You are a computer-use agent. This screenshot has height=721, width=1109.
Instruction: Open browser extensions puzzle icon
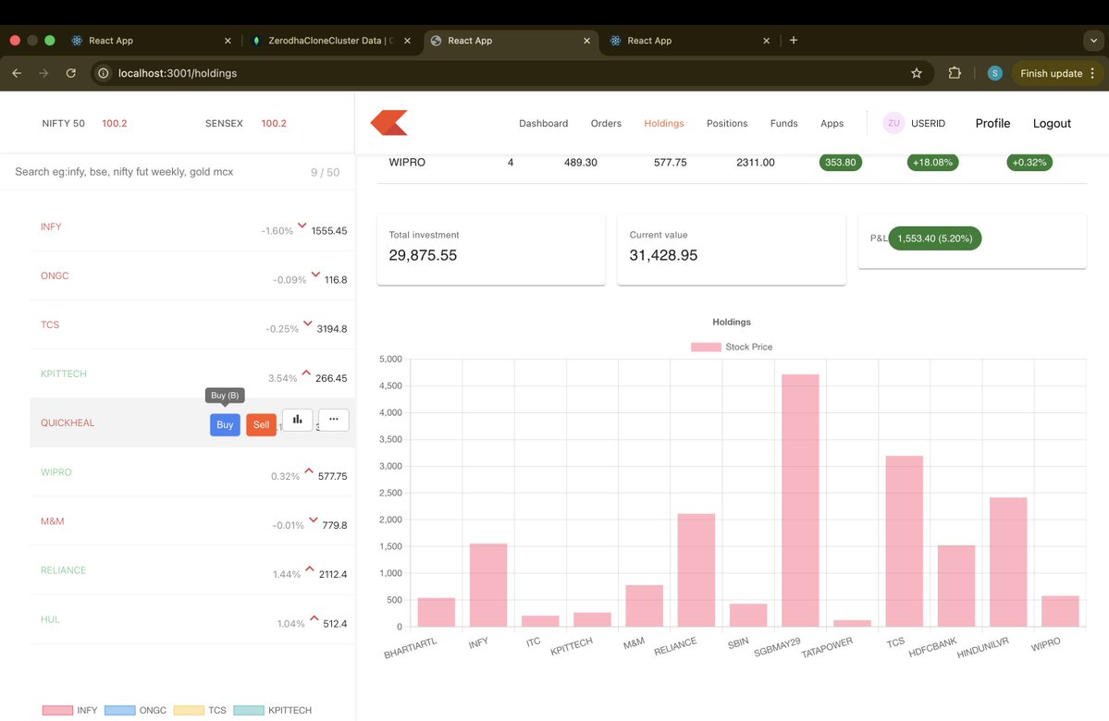[955, 73]
